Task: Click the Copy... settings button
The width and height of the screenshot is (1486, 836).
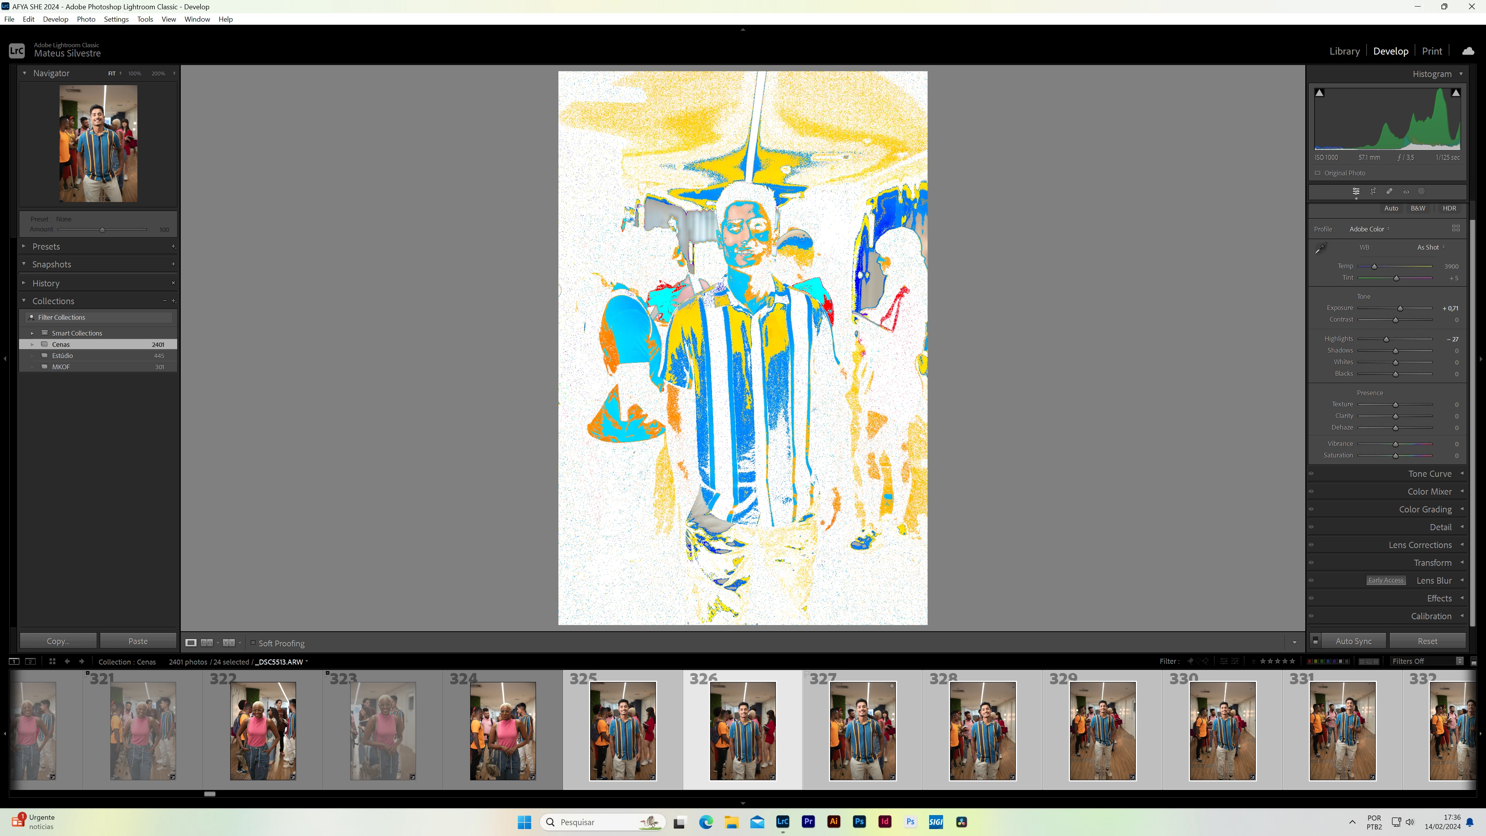Action: point(58,641)
